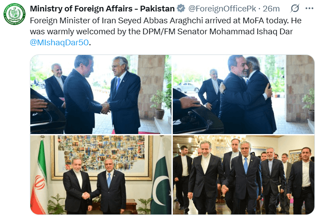This screenshot has height=218, width=321.
Task: Follow the @MIshaqDar50 mention link
Action: click(x=59, y=43)
